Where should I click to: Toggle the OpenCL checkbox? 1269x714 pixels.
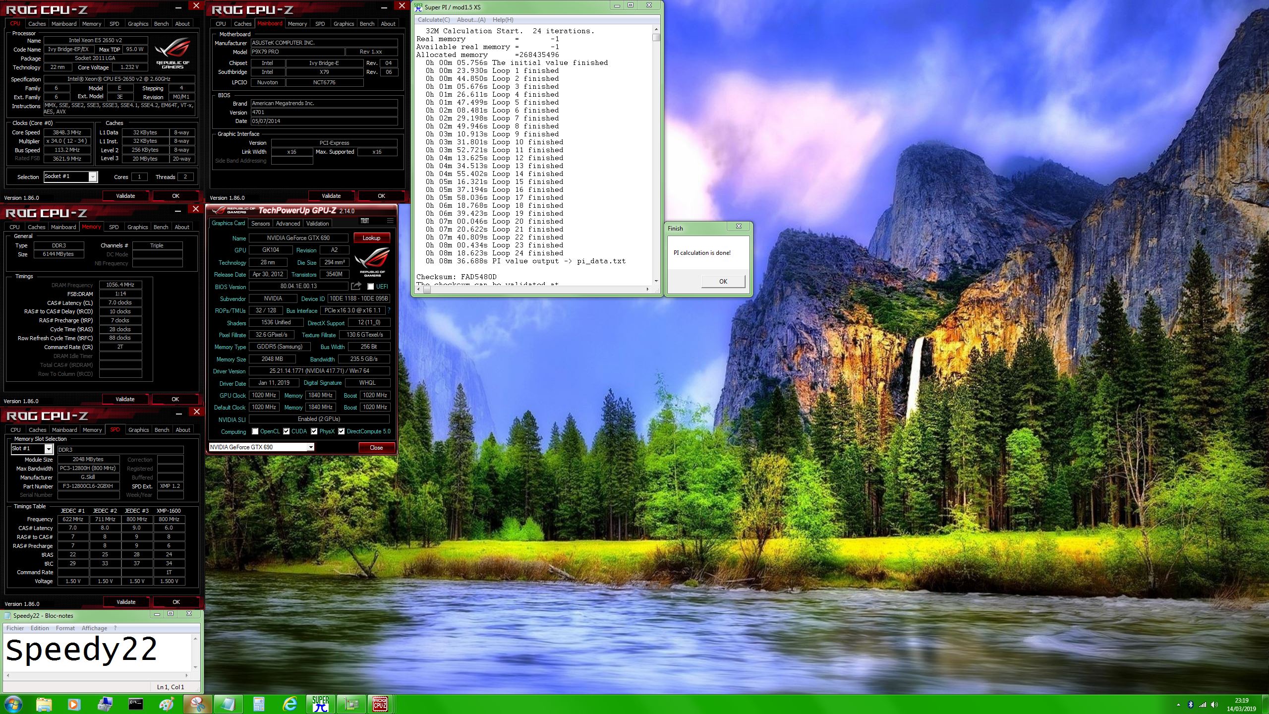point(255,431)
